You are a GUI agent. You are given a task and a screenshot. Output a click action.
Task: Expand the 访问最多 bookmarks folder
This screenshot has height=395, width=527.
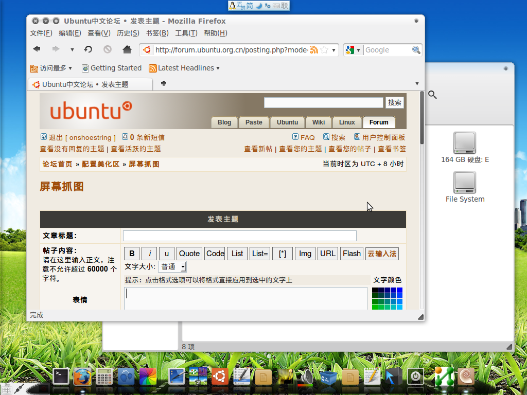(x=51, y=68)
